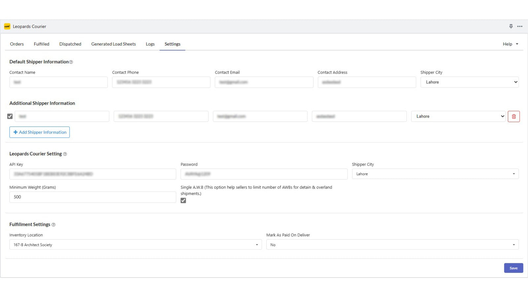This screenshot has height=297, width=528.
Task: Click the help icon beside Fulfillment Settings
Action: pos(53,225)
